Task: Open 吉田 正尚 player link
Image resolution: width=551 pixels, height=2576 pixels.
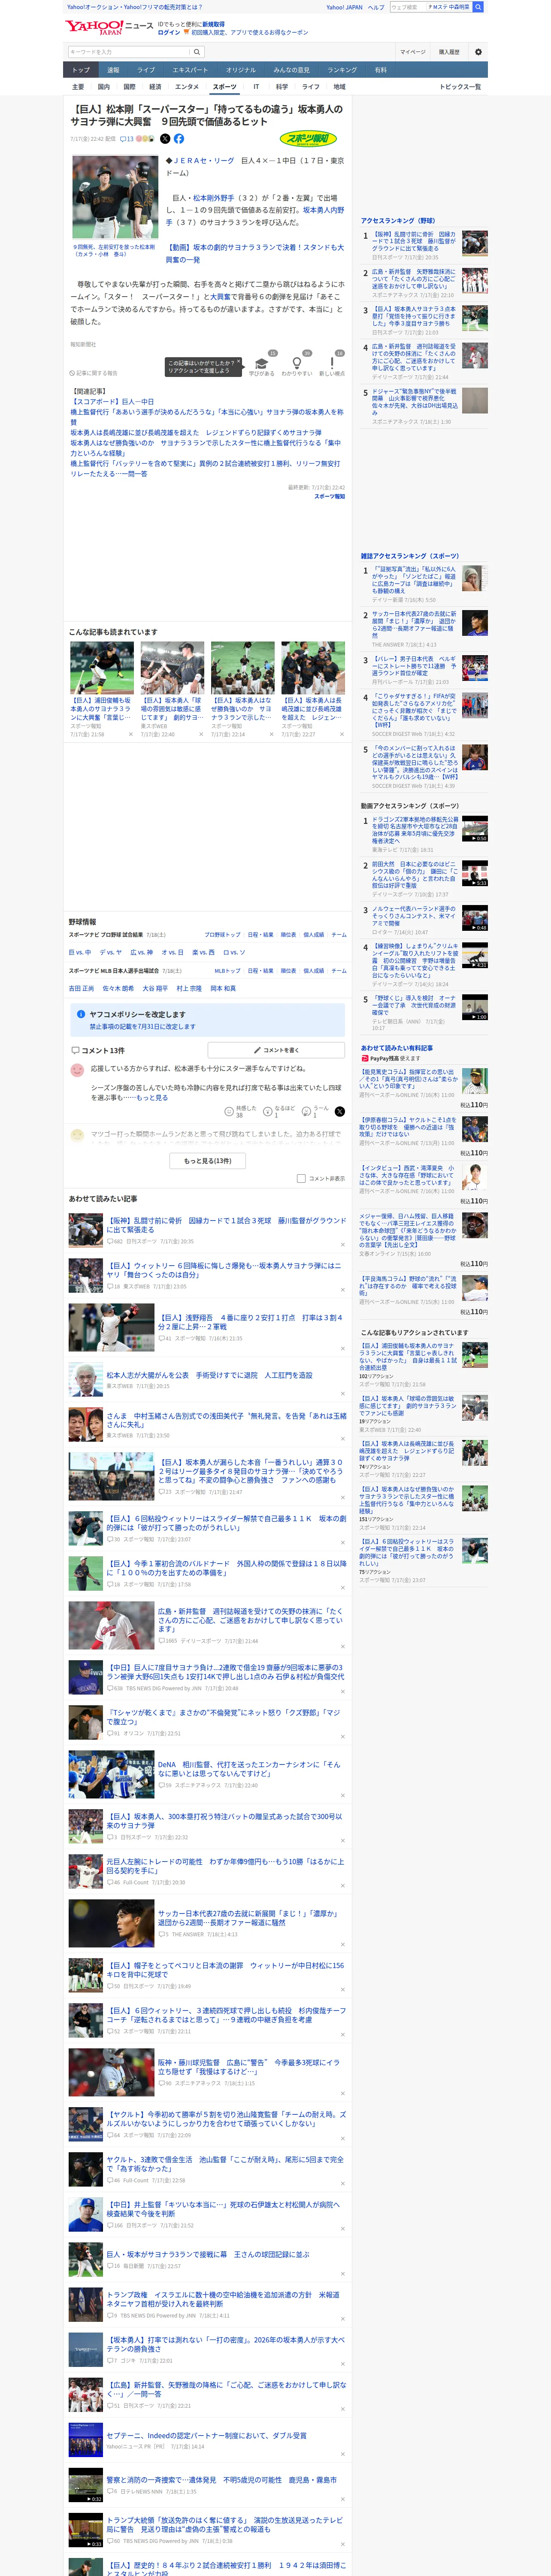Action: (x=81, y=988)
